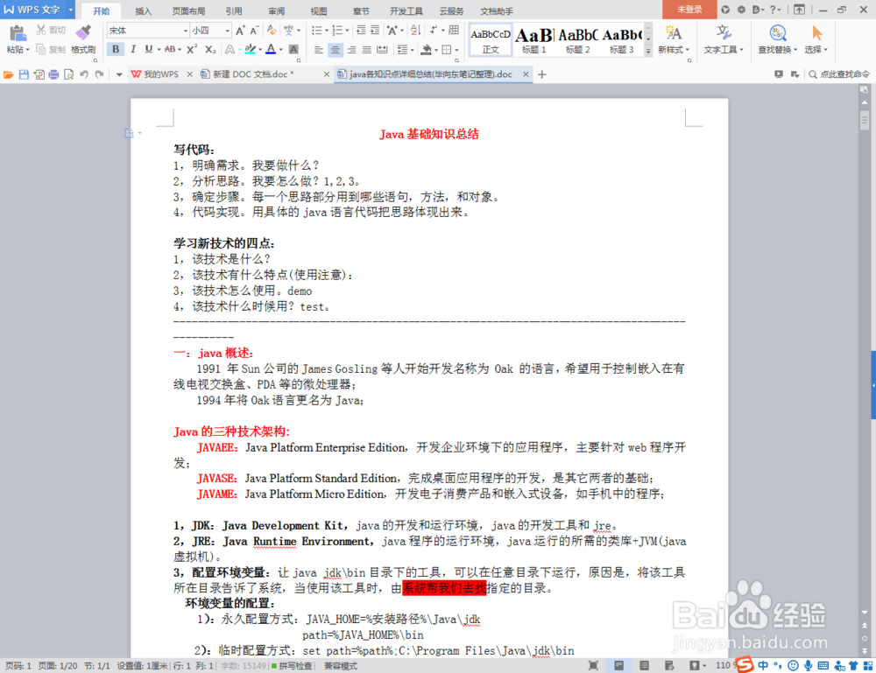Align text right in the ribbon
The height and width of the screenshot is (673, 876).
[351, 50]
